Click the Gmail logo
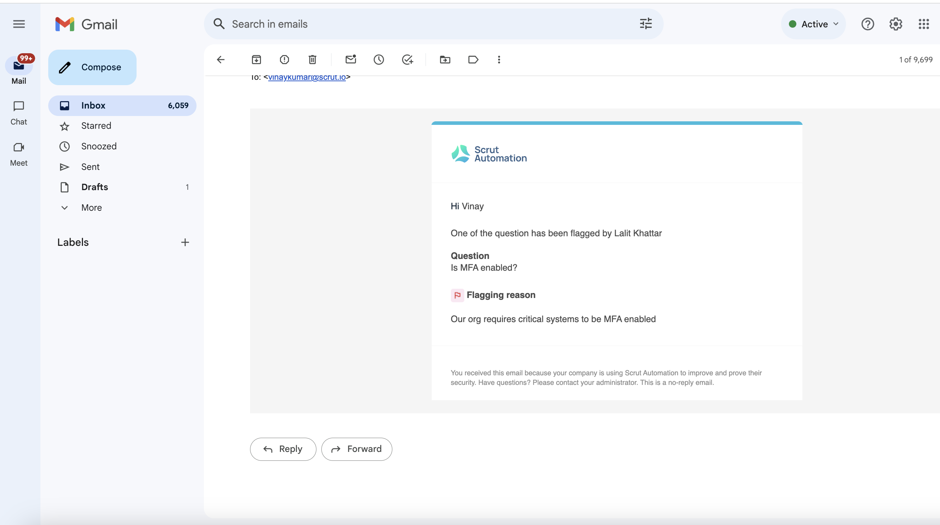The image size is (940, 525). (86, 24)
